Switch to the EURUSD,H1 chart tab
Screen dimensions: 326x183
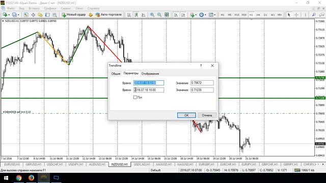pyautogui.click(x=12, y=164)
